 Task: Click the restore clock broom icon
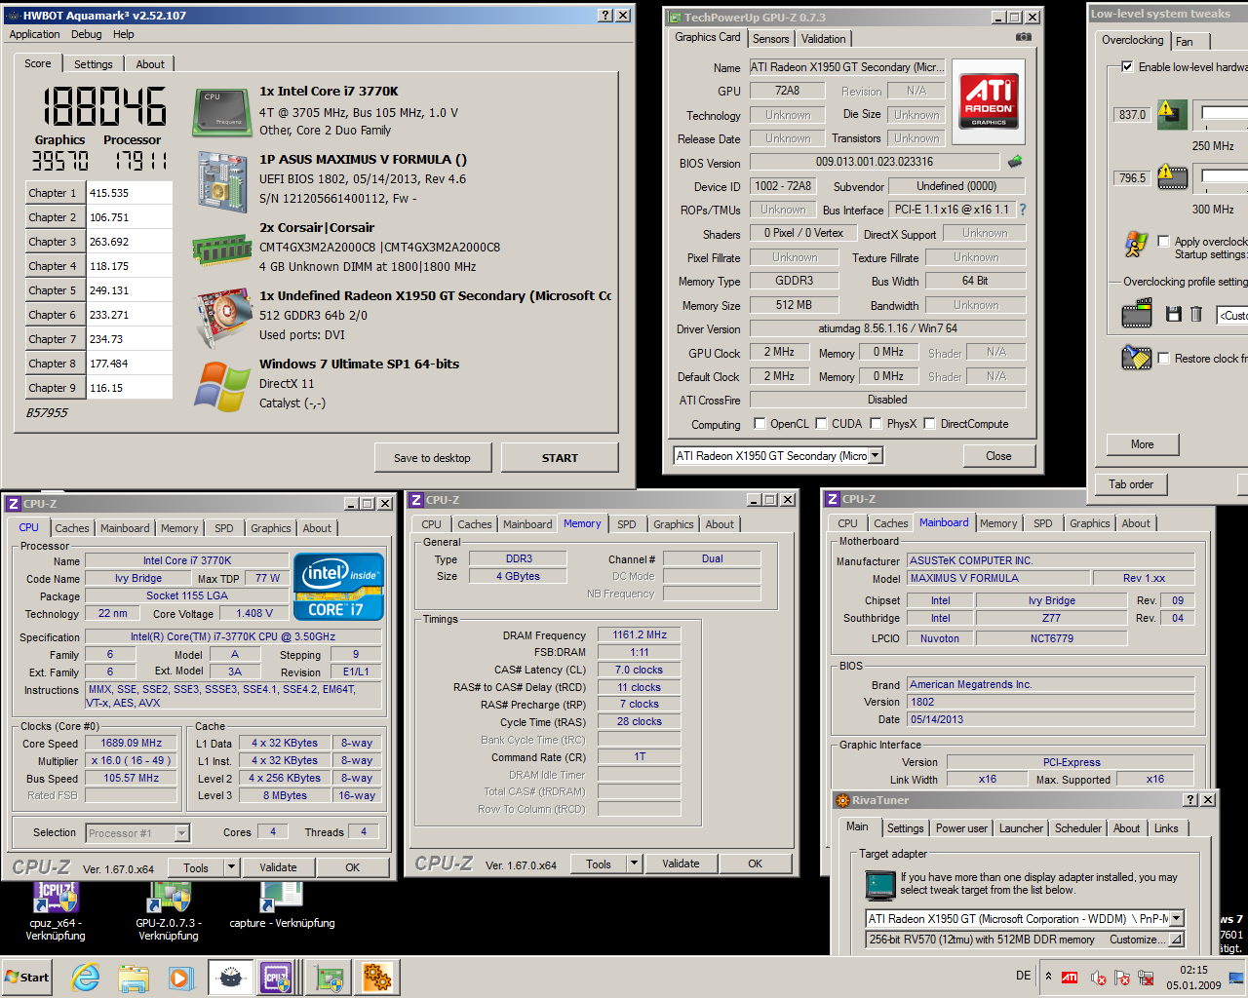[x=1137, y=358]
